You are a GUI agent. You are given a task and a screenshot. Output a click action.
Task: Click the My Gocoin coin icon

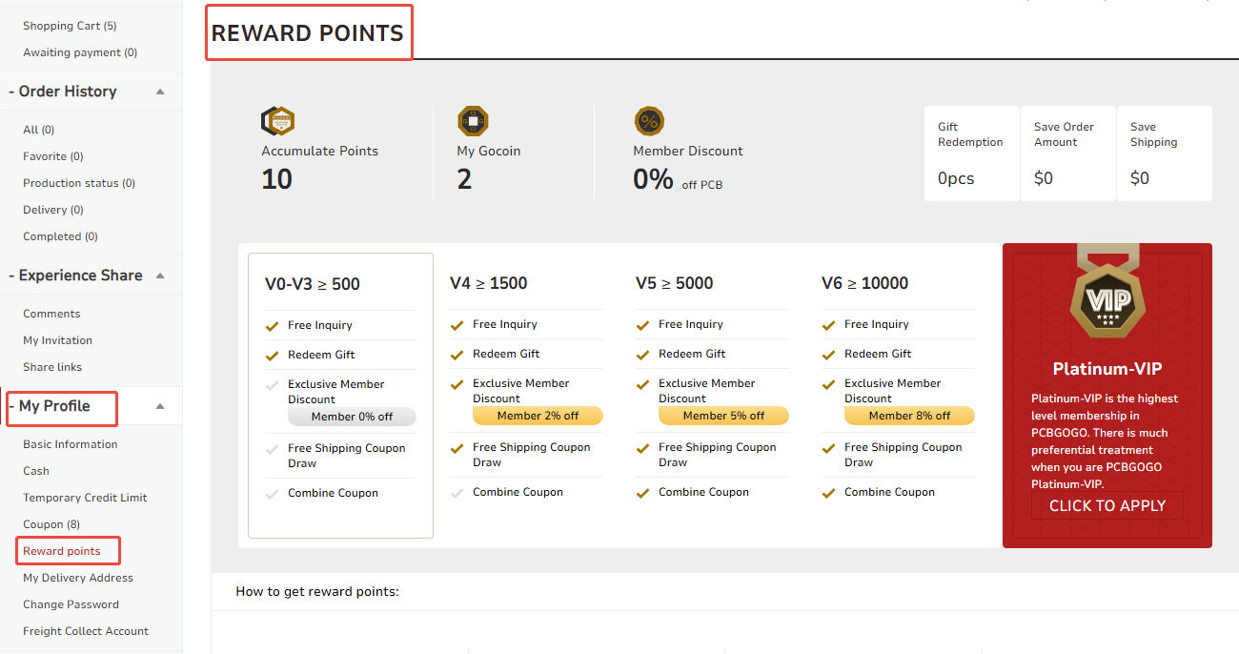(473, 121)
